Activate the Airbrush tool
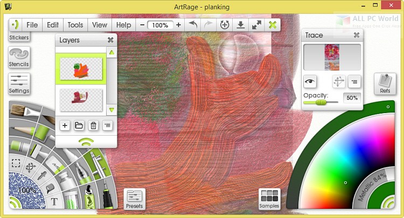The width and height of the screenshot is (404, 218). (98, 164)
